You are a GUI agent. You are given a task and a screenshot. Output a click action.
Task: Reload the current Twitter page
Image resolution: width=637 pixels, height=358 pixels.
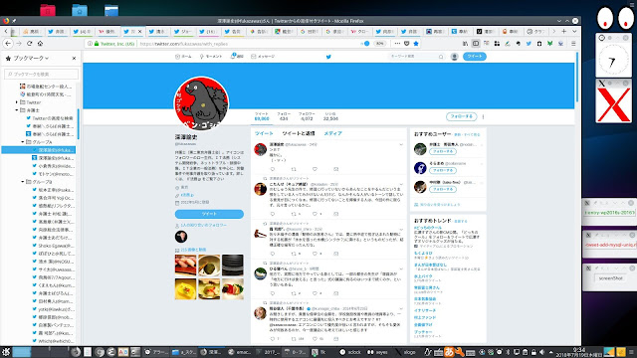click(29, 44)
